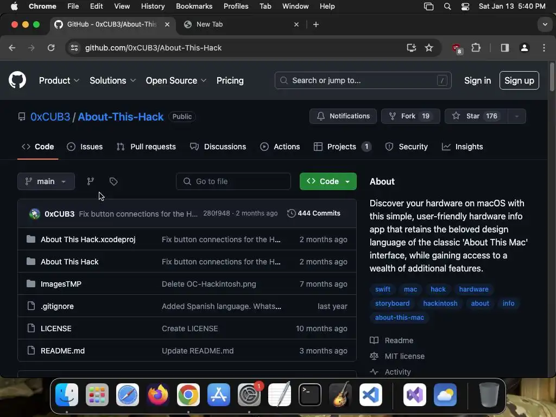Open Chrome tab search chevron
The height and width of the screenshot is (417, 556).
click(545, 24)
